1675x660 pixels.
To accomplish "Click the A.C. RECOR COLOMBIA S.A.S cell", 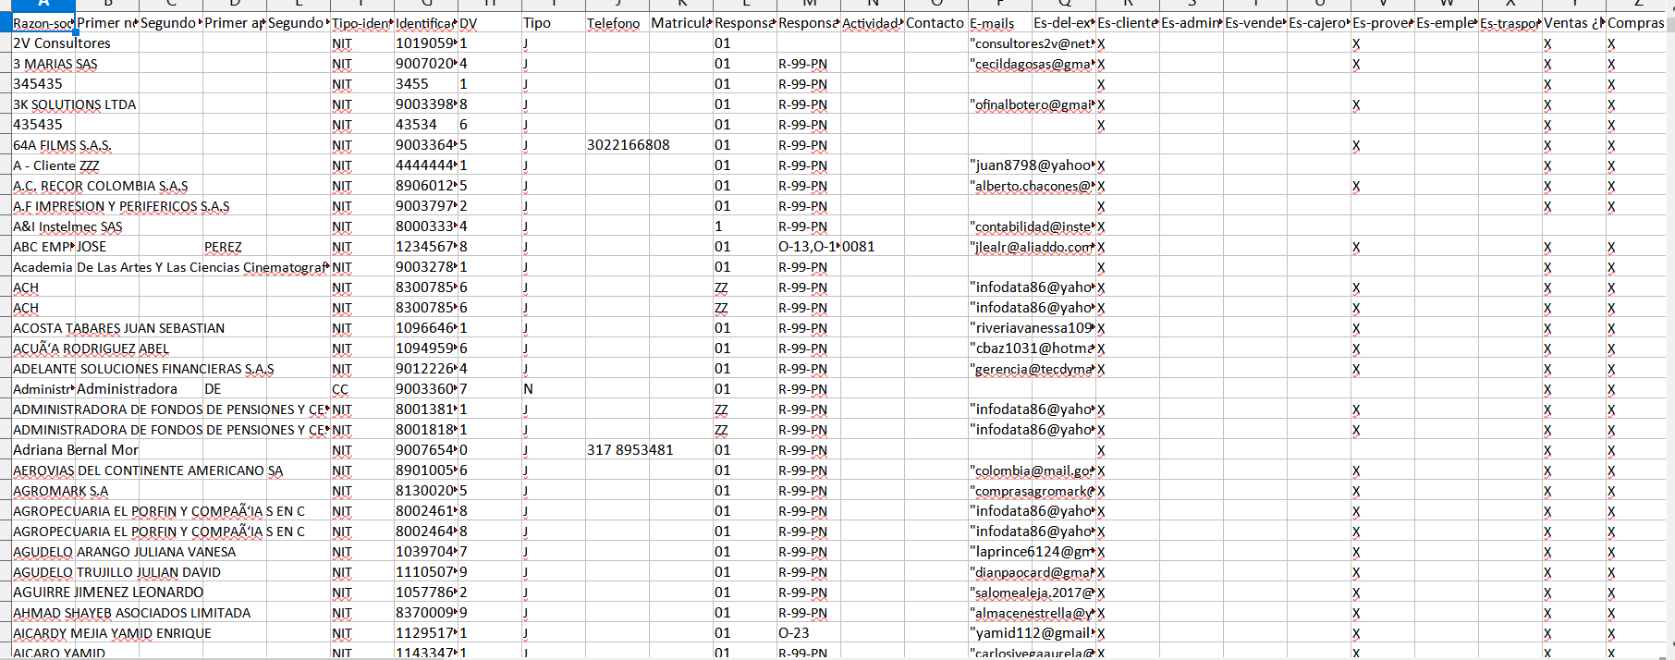I will point(43,186).
